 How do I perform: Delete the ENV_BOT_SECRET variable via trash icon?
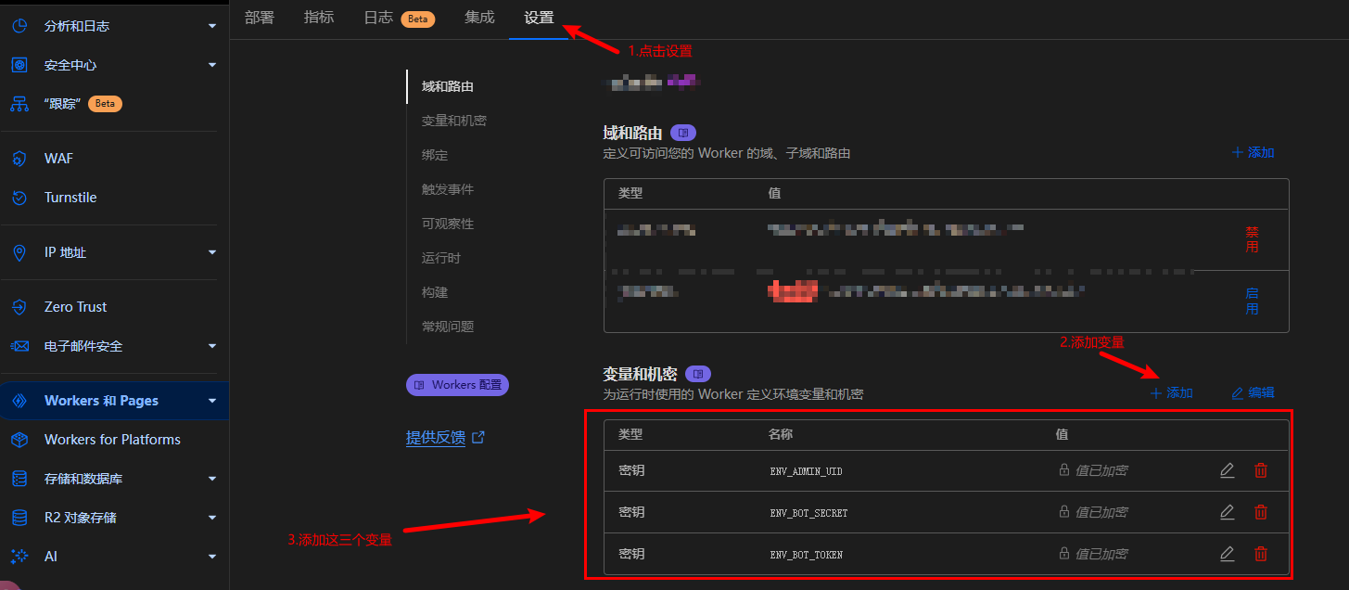1261,512
